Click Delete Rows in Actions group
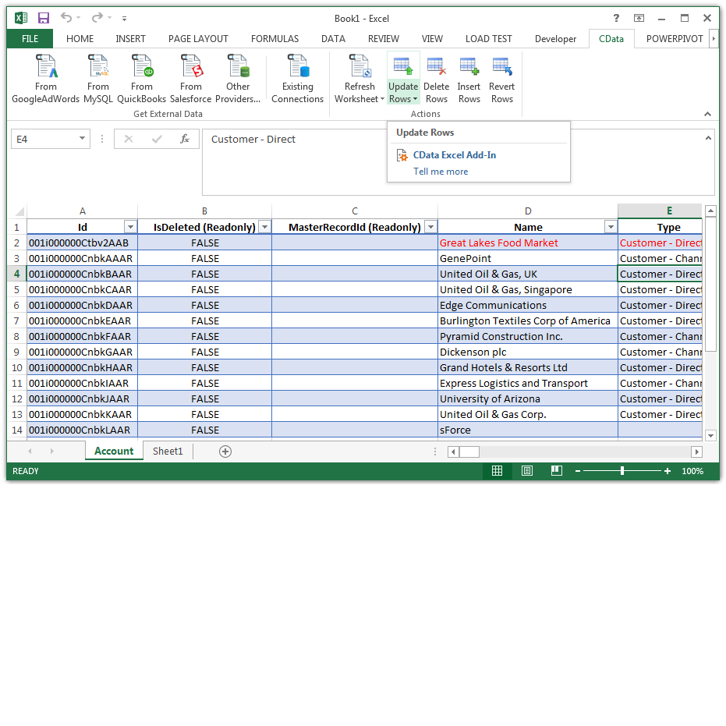 436,79
